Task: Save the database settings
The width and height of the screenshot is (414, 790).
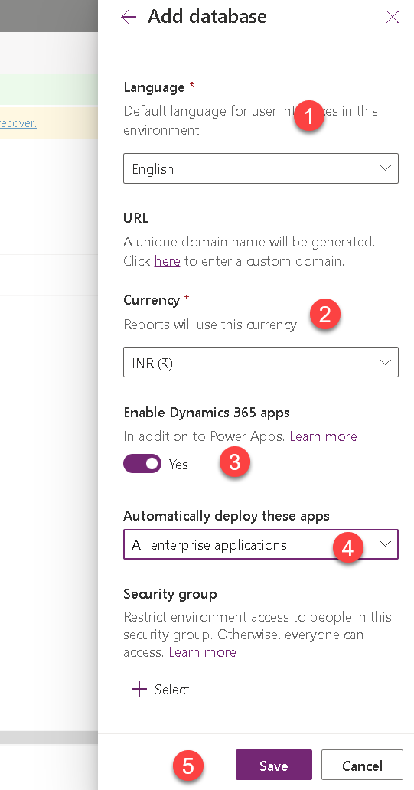Action: point(273,765)
